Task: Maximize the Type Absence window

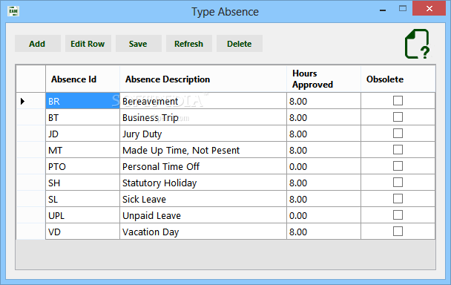Action: point(403,8)
